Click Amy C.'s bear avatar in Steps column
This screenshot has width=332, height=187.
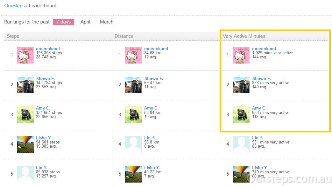click(x=25, y=115)
